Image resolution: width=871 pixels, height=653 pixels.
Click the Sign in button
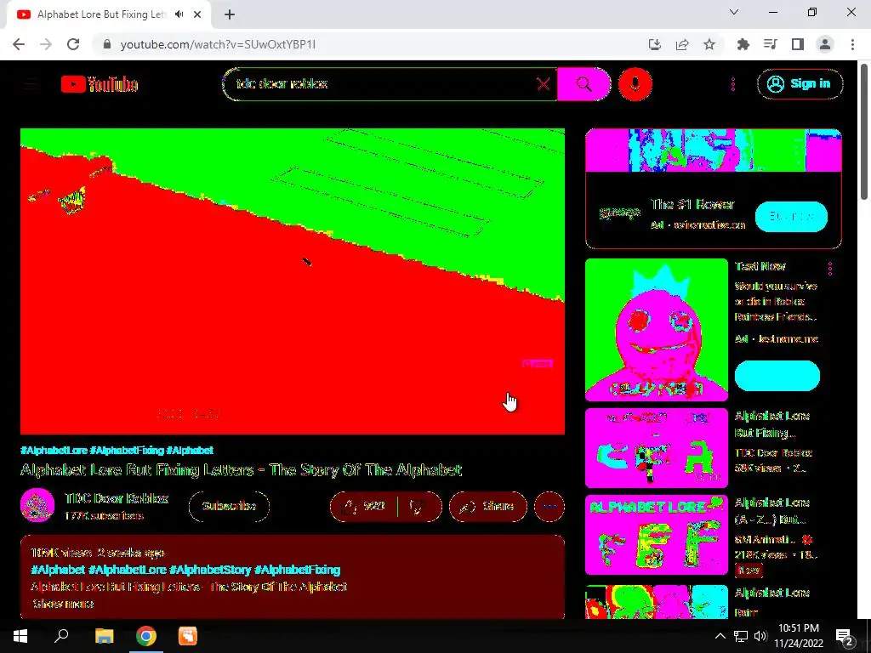pos(800,84)
